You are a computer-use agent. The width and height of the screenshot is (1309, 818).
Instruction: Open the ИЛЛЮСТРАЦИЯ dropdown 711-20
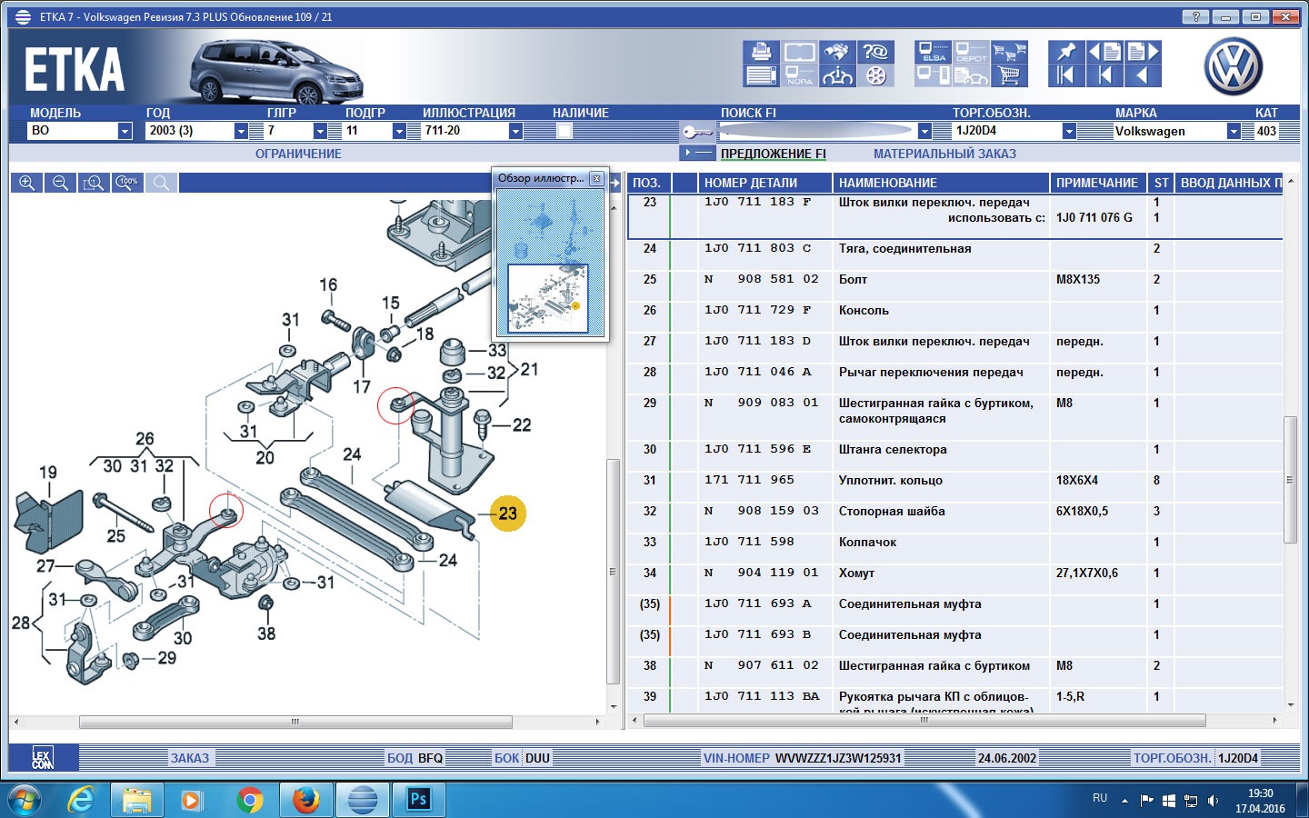pyautogui.click(x=515, y=131)
